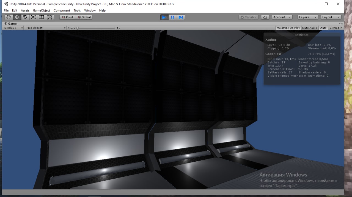
Task: Stop play mode with Play button
Action: click(164, 17)
